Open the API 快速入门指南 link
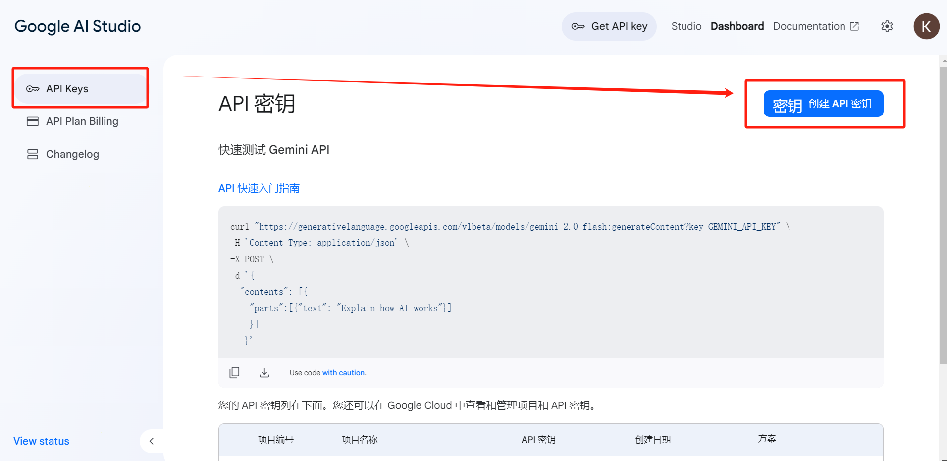 point(259,188)
